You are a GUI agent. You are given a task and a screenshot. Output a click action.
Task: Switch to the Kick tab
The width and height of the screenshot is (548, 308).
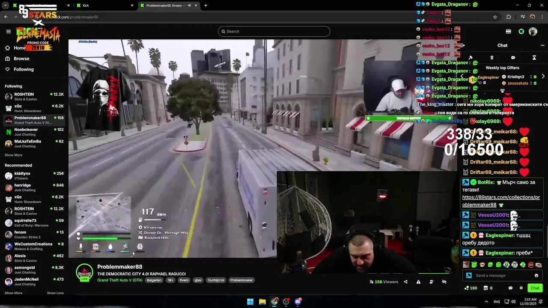coord(104,6)
